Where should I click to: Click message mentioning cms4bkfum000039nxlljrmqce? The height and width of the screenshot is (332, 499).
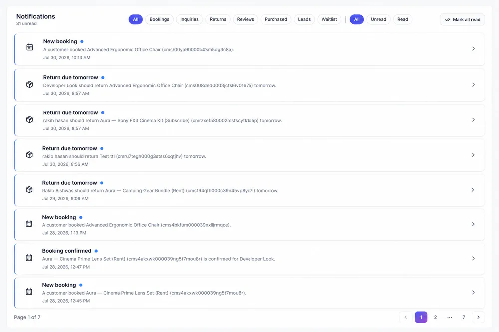pos(137,225)
